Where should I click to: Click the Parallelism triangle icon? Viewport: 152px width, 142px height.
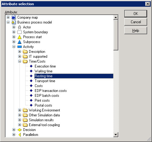coord(20,135)
